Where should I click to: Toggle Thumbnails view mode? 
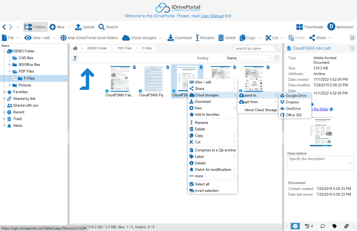click(x=310, y=27)
